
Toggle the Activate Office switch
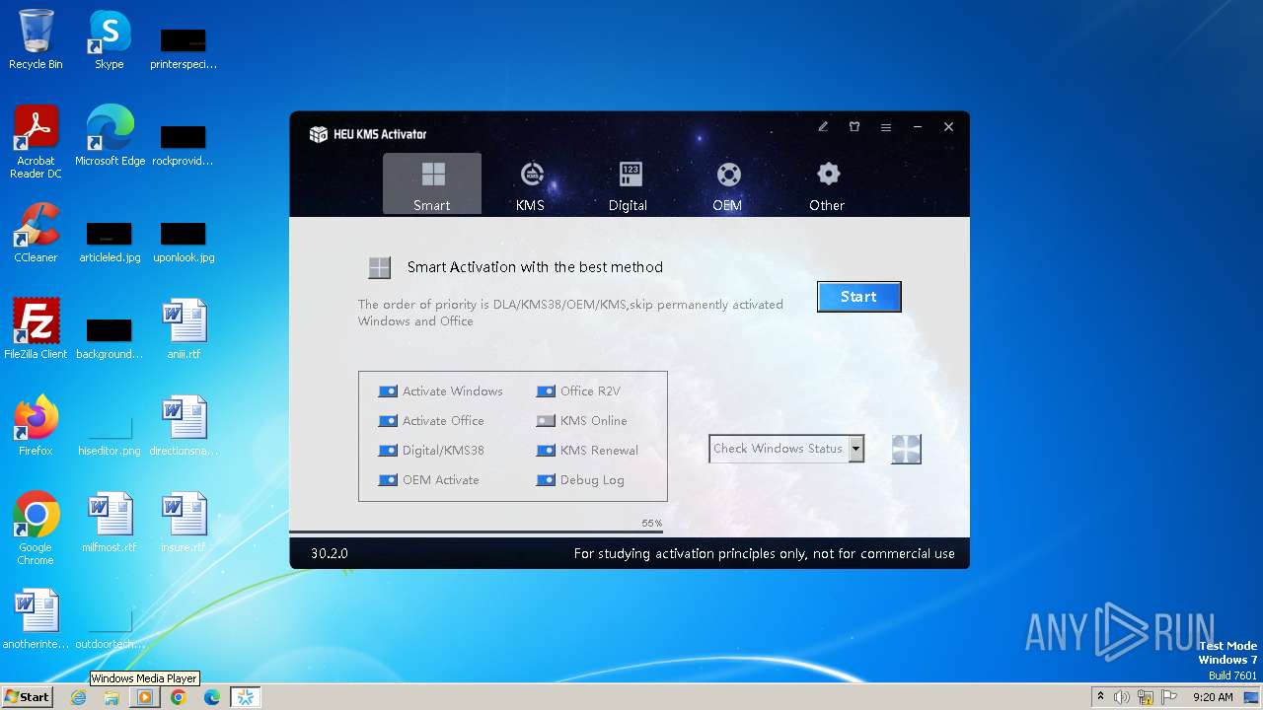[388, 421]
